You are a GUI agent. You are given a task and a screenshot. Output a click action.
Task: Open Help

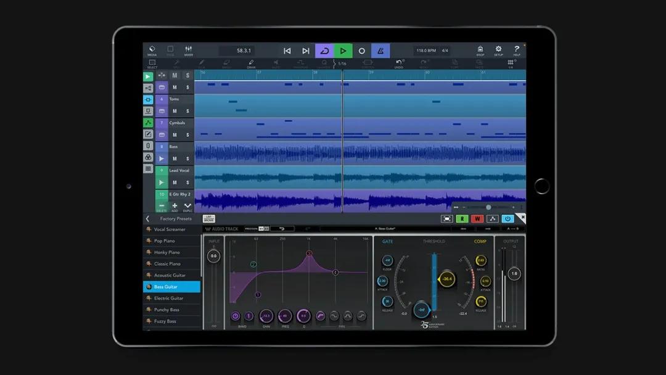[517, 51]
